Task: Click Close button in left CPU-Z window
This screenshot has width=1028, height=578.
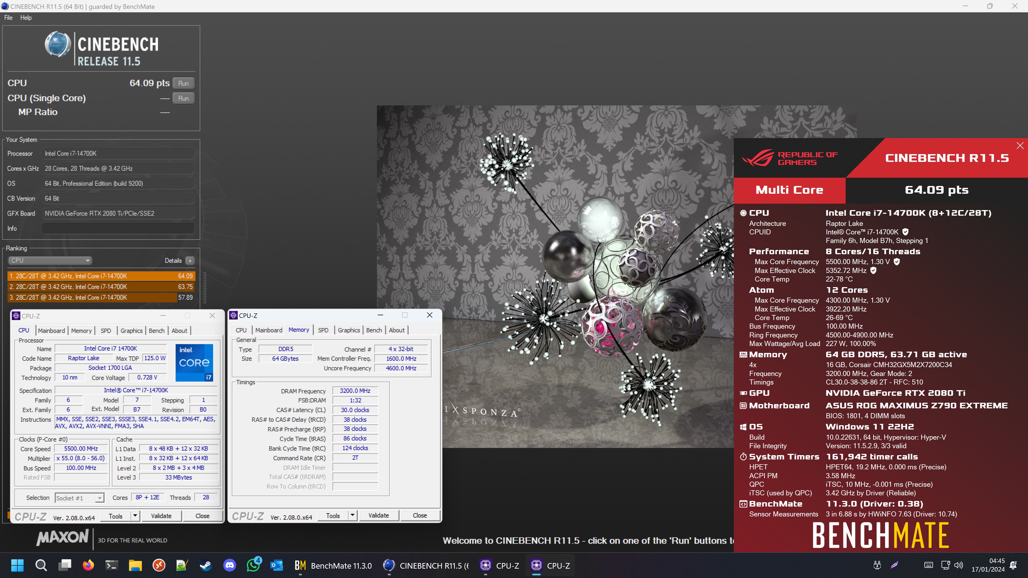Action: coord(202,516)
